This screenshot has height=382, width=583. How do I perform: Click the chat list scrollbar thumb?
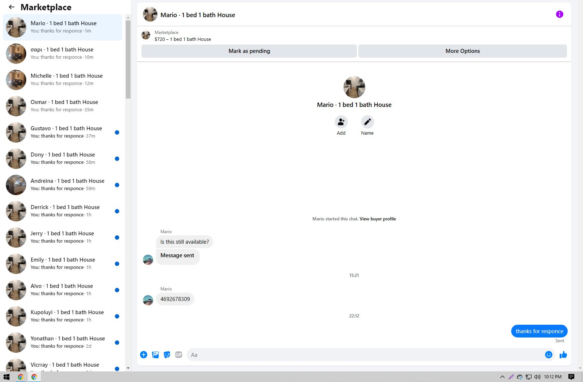click(128, 59)
